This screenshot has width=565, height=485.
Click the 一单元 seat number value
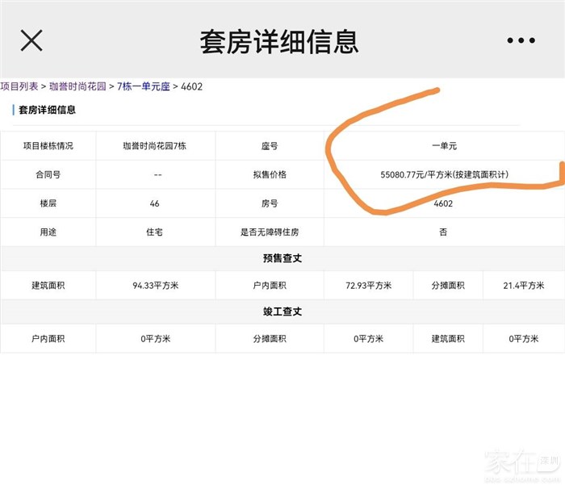tap(444, 146)
